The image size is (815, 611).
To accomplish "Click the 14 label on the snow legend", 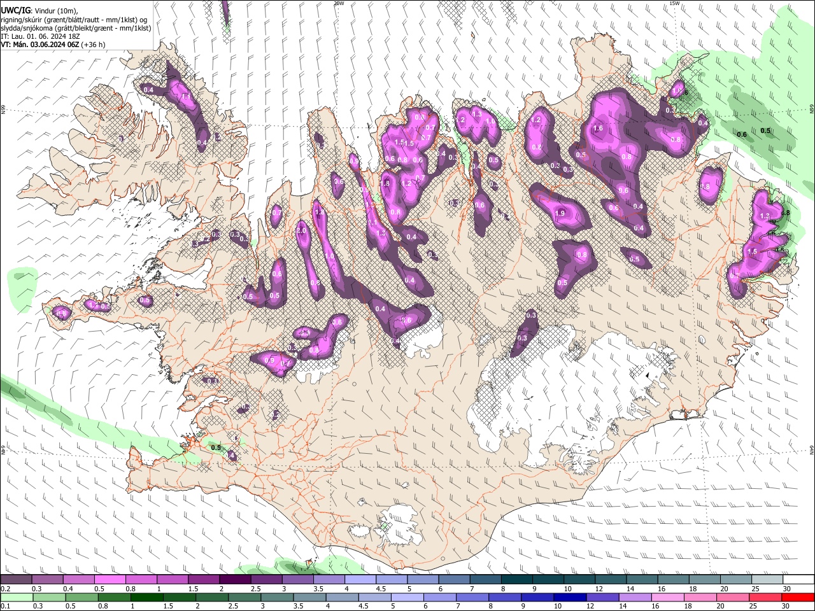I will [x=630, y=589].
